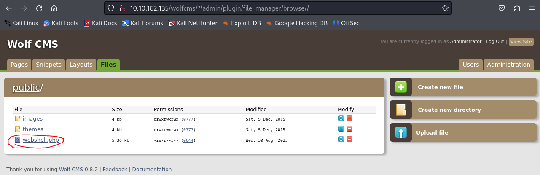This screenshot has height=175, width=540.
Task: Click the green plus Create file icon
Action: 400,87
